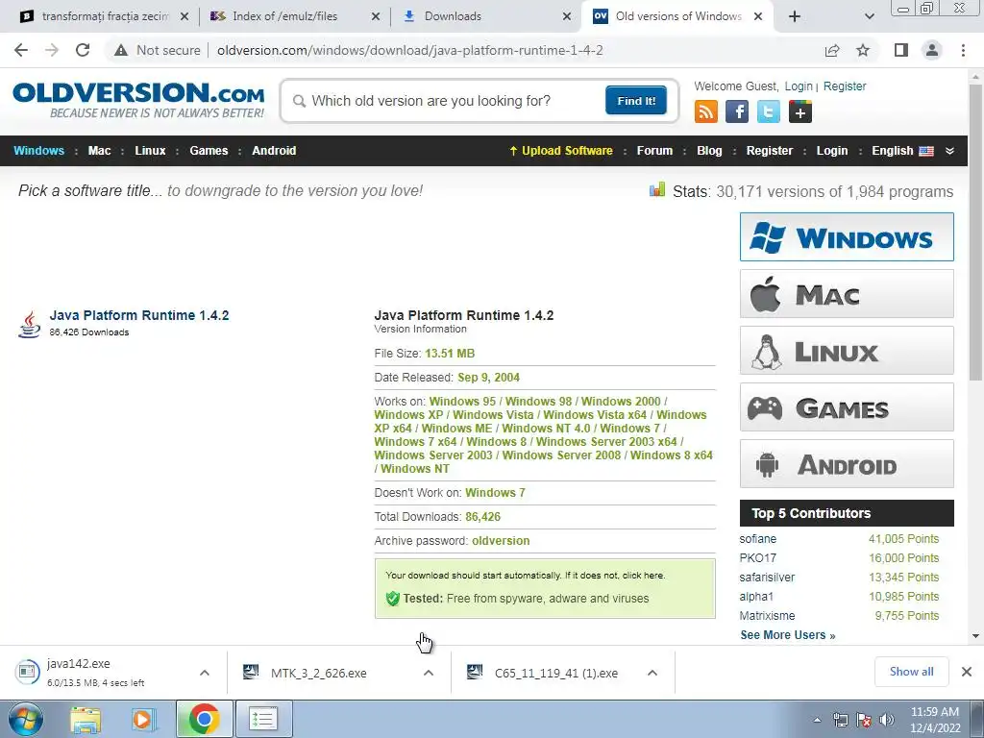Expand java142.exe download options arrow
Image resolution: width=984 pixels, height=738 pixels.
click(205, 673)
